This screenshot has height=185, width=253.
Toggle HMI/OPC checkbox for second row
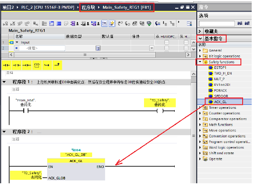[x=167, y=48]
